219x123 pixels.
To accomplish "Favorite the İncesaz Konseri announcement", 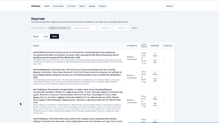I will (155, 121).
